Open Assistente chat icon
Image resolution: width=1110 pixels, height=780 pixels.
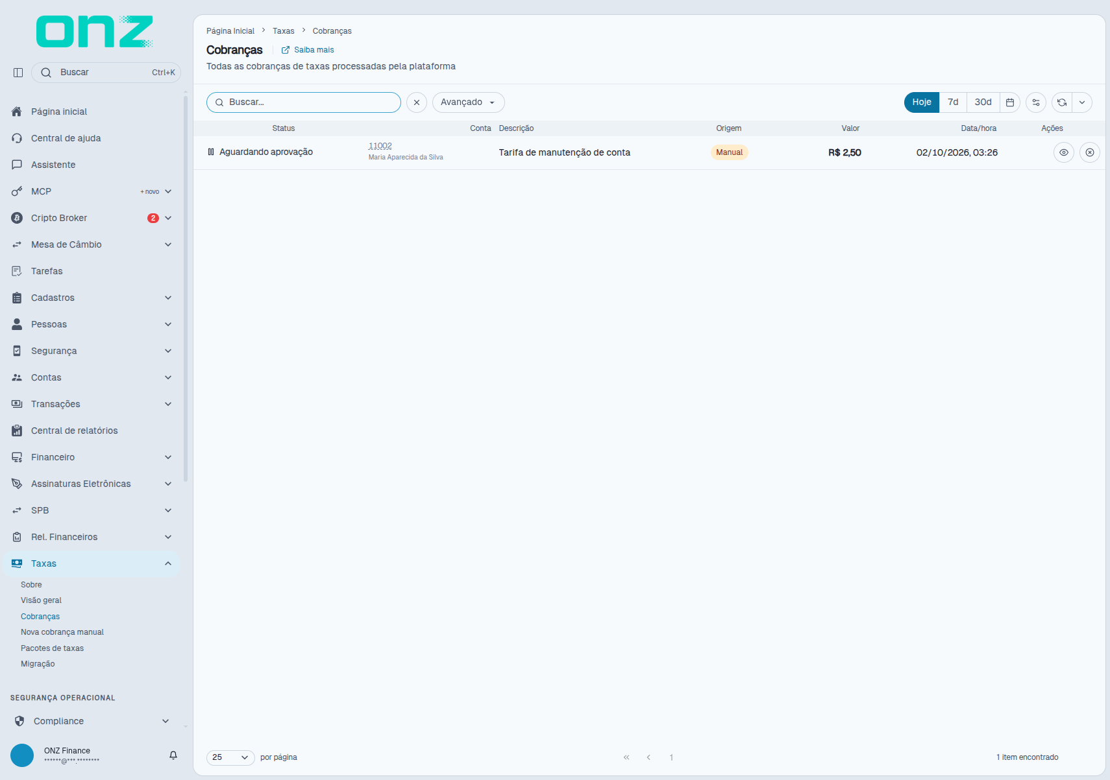[x=17, y=165]
